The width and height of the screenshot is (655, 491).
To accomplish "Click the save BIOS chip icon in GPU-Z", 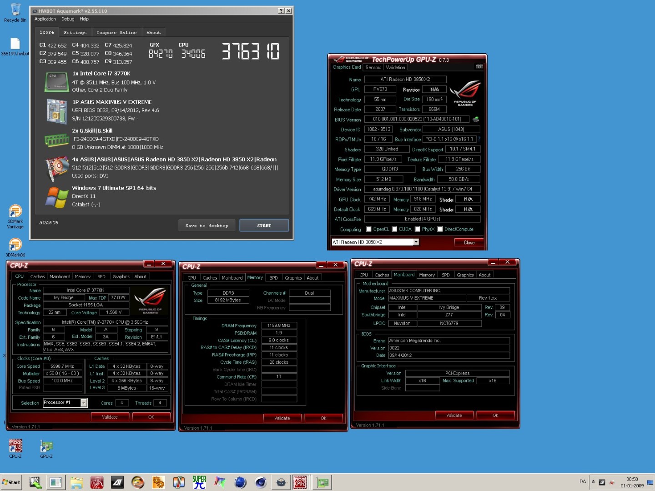I will coord(475,119).
